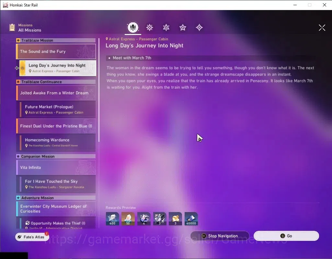View the 50 Stellar Jade reward icon

(128, 219)
